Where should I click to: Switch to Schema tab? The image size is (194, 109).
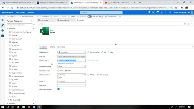tap(52, 47)
